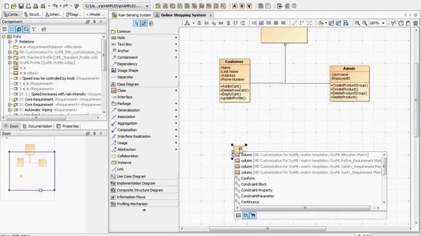This screenshot has height=236, width=421.
Task: Select the Customer class on the diagram
Action: (x=235, y=81)
